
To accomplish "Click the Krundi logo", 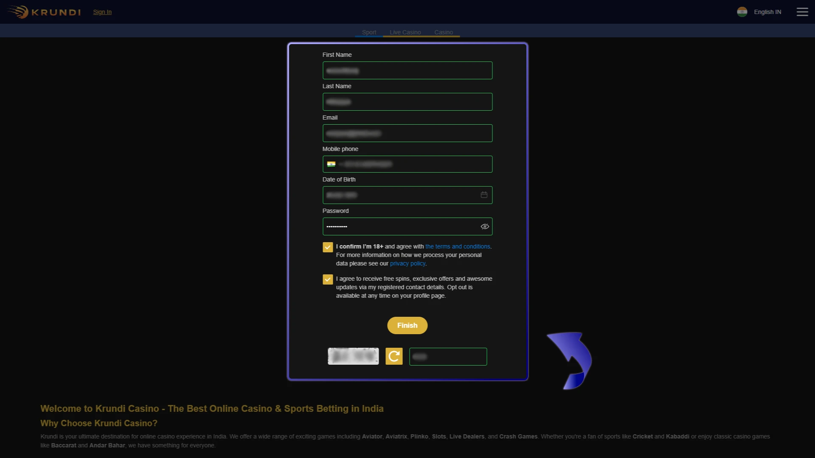I will (x=43, y=12).
